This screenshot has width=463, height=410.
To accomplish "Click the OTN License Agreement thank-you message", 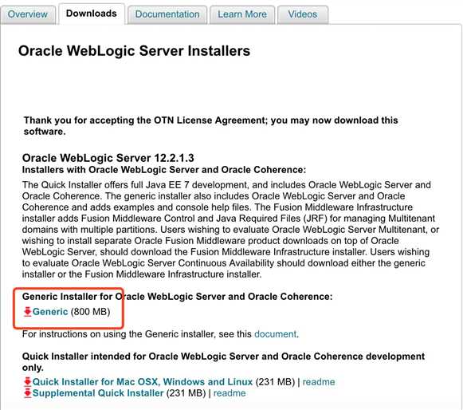I will pyautogui.click(x=211, y=125).
